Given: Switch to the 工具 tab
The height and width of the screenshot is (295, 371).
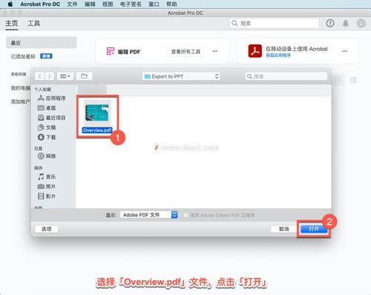Looking at the screenshot, I should pyautogui.click(x=33, y=24).
